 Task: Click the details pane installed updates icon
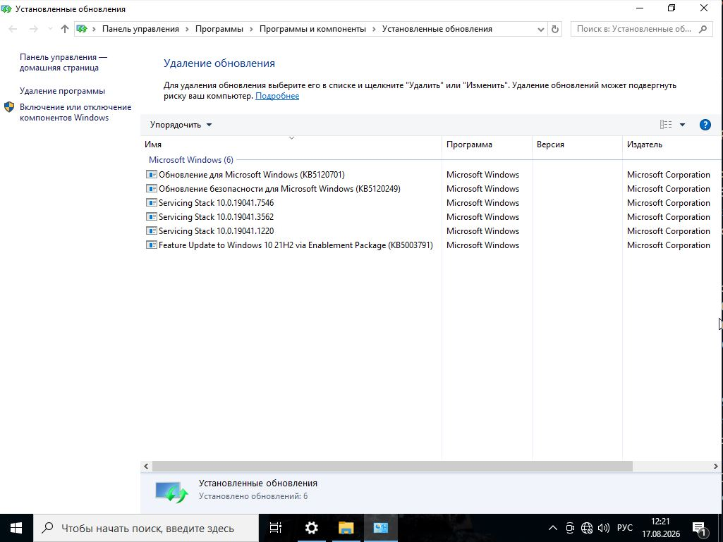click(x=171, y=492)
